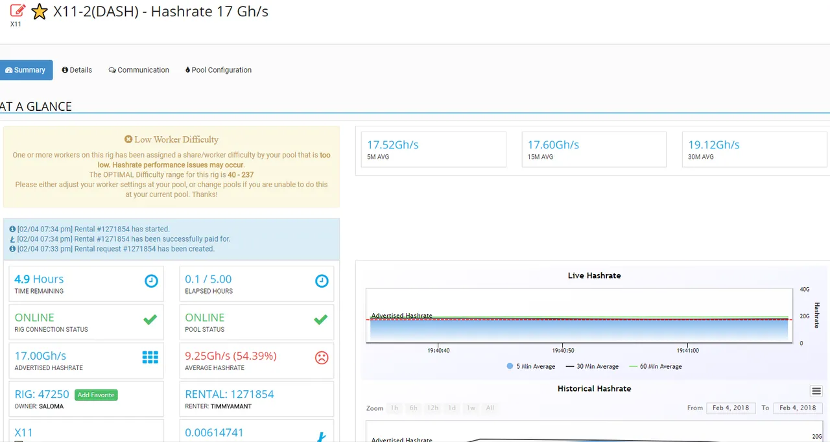830x442 pixels.
Task: Click the Historical Hashrate chart title
Action: pyautogui.click(x=594, y=388)
